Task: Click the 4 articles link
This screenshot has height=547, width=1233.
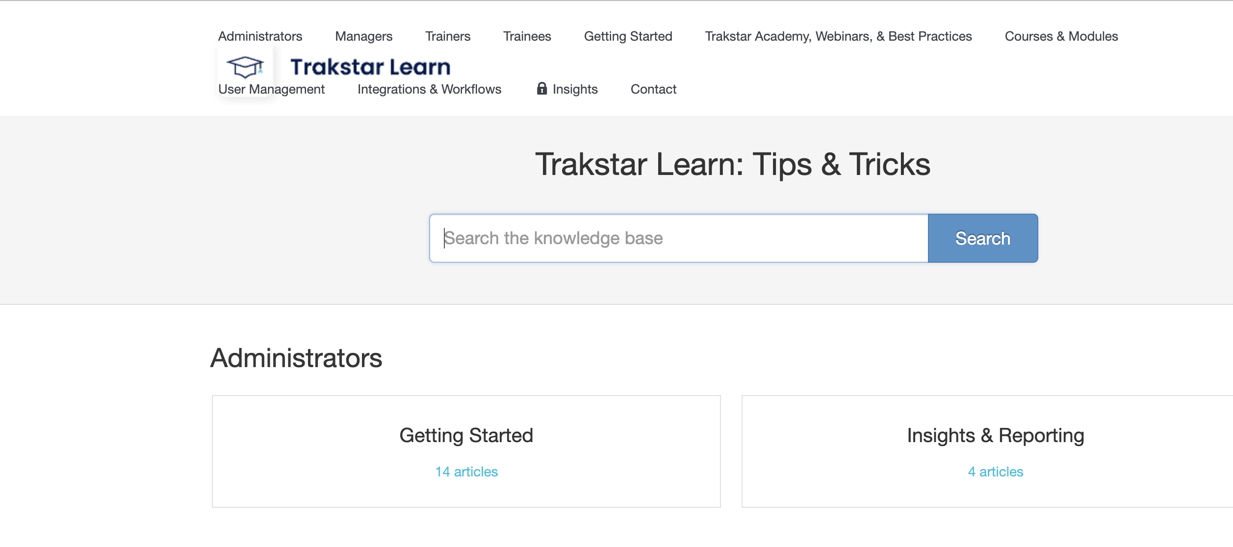Action: (996, 472)
